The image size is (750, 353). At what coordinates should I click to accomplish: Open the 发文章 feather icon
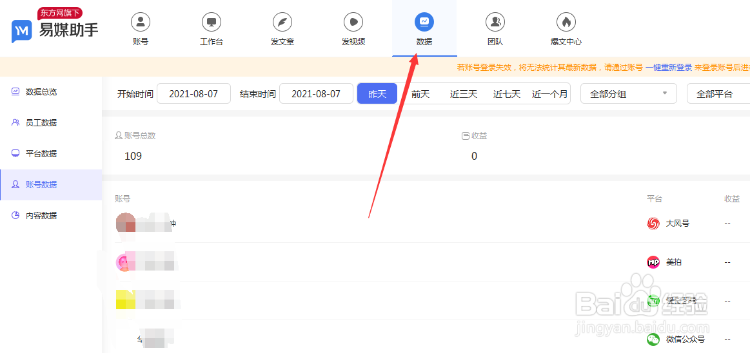282,21
